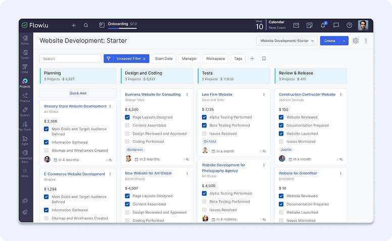The image size is (392, 241).
Task: Open the Create button dropdown arrow
Action: [x=344, y=41]
